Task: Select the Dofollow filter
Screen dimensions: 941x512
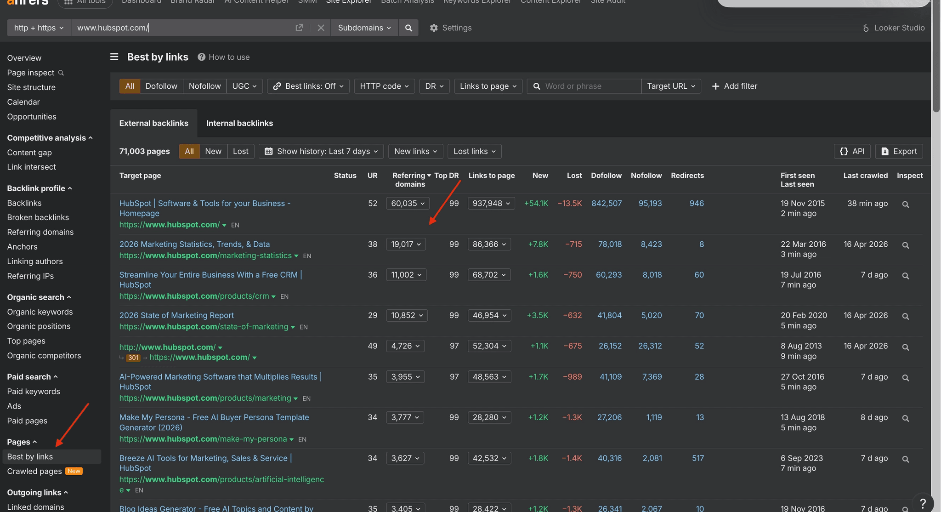Action: [161, 86]
